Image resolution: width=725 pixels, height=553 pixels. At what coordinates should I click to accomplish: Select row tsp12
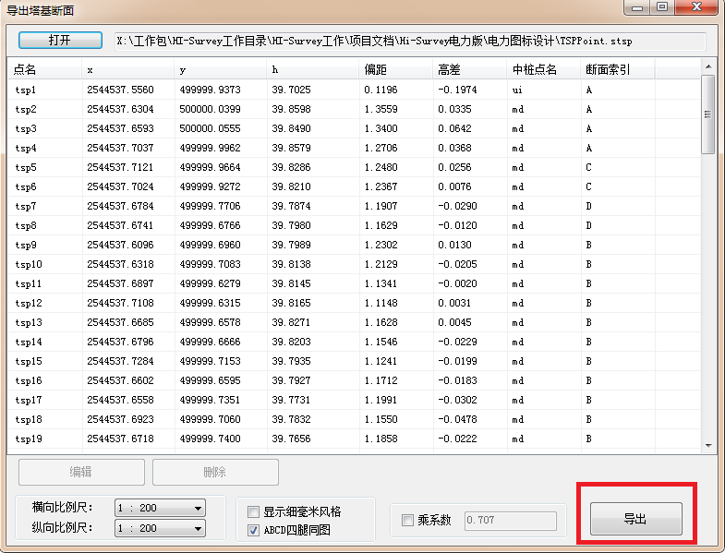[x=354, y=304]
